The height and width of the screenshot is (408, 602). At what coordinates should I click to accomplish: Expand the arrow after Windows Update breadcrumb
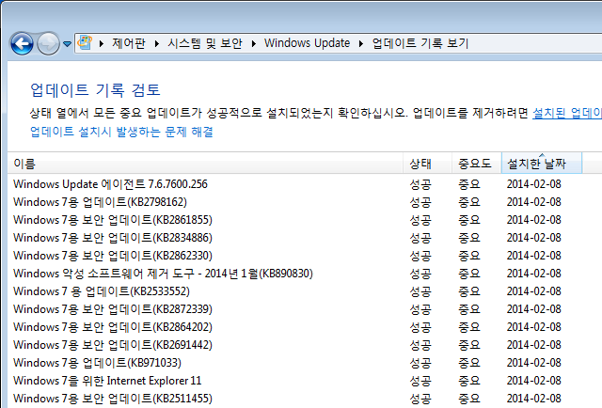[361, 43]
